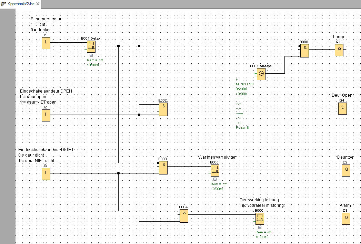
Task: Select output block Q2 Deur toe
Action: (346, 170)
